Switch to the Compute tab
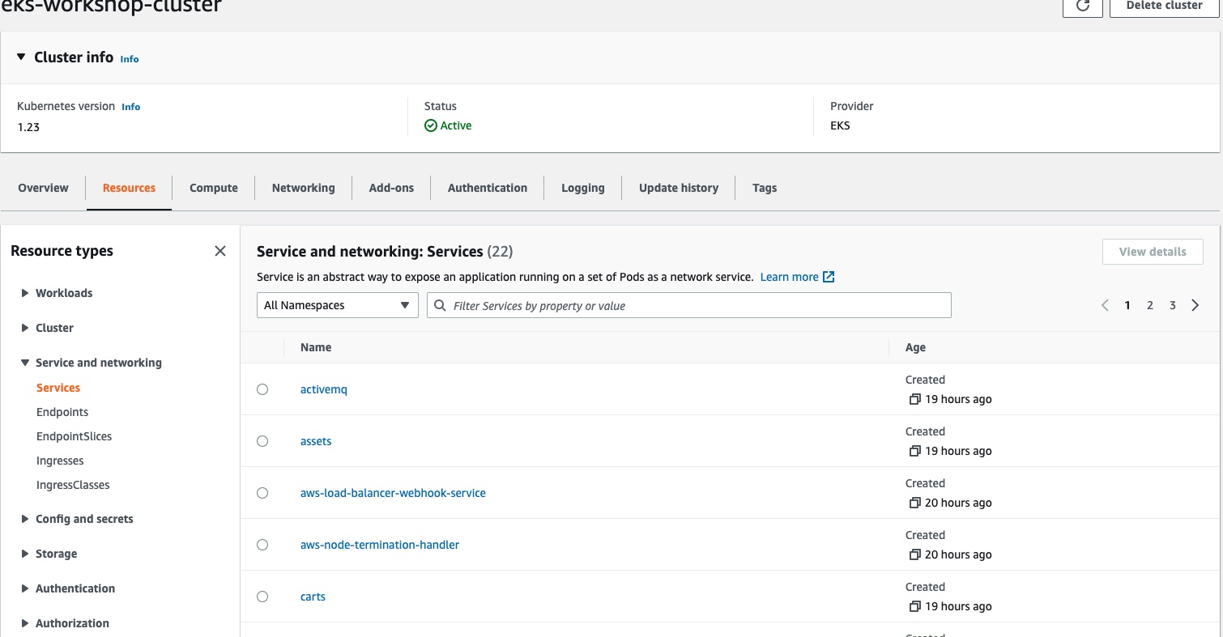This screenshot has width=1223, height=637. tap(213, 188)
